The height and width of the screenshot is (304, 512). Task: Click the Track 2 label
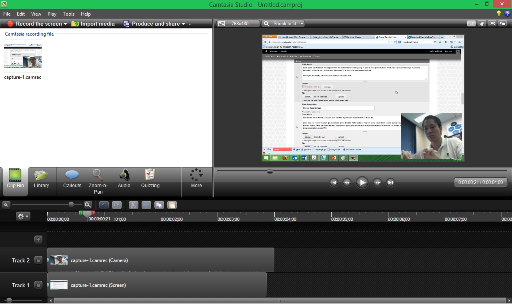coord(21,260)
